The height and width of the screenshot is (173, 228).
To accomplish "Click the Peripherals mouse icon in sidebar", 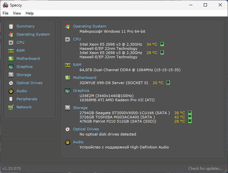I will point(11,99).
